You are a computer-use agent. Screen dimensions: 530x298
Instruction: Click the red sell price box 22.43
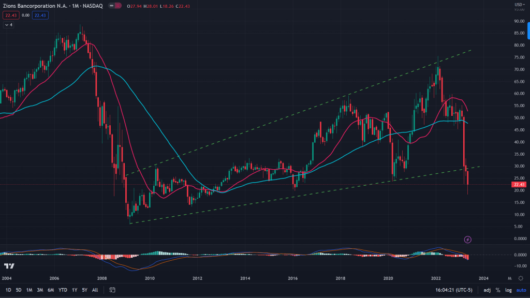10,15
